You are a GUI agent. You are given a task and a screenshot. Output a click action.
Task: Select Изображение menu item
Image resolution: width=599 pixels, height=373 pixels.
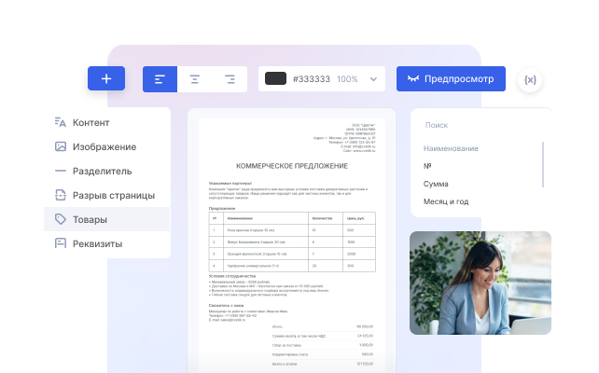click(x=107, y=146)
